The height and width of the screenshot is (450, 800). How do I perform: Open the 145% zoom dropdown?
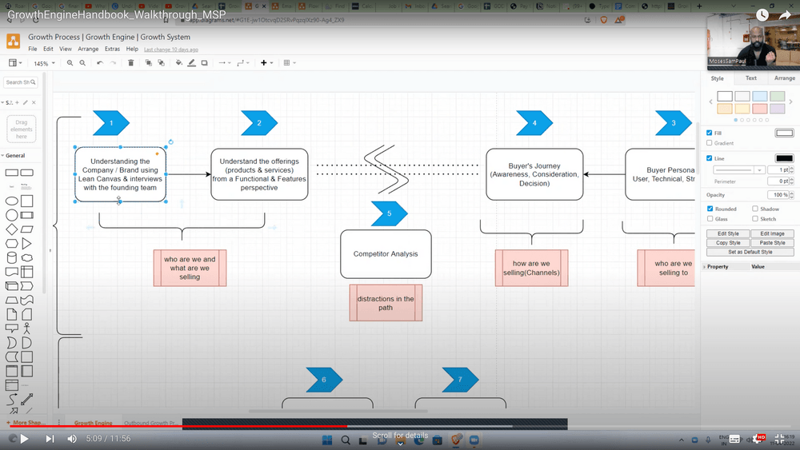pyautogui.click(x=44, y=63)
